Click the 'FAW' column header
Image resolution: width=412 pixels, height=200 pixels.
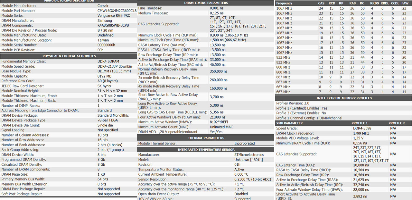[405, 3]
